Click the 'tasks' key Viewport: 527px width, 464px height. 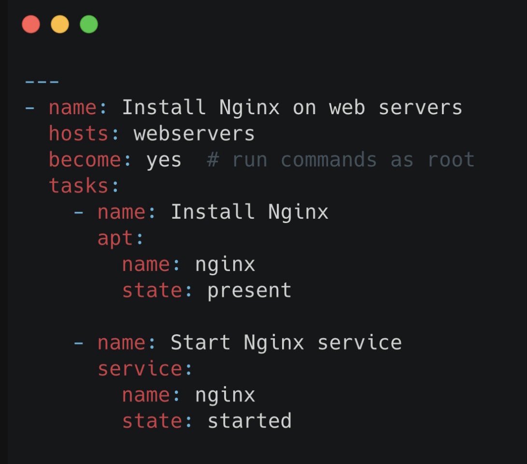78,186
